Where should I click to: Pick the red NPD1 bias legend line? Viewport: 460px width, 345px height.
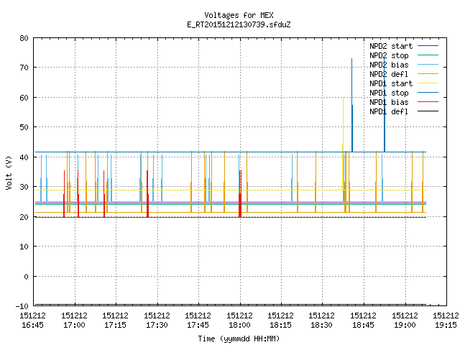point(428,102)
